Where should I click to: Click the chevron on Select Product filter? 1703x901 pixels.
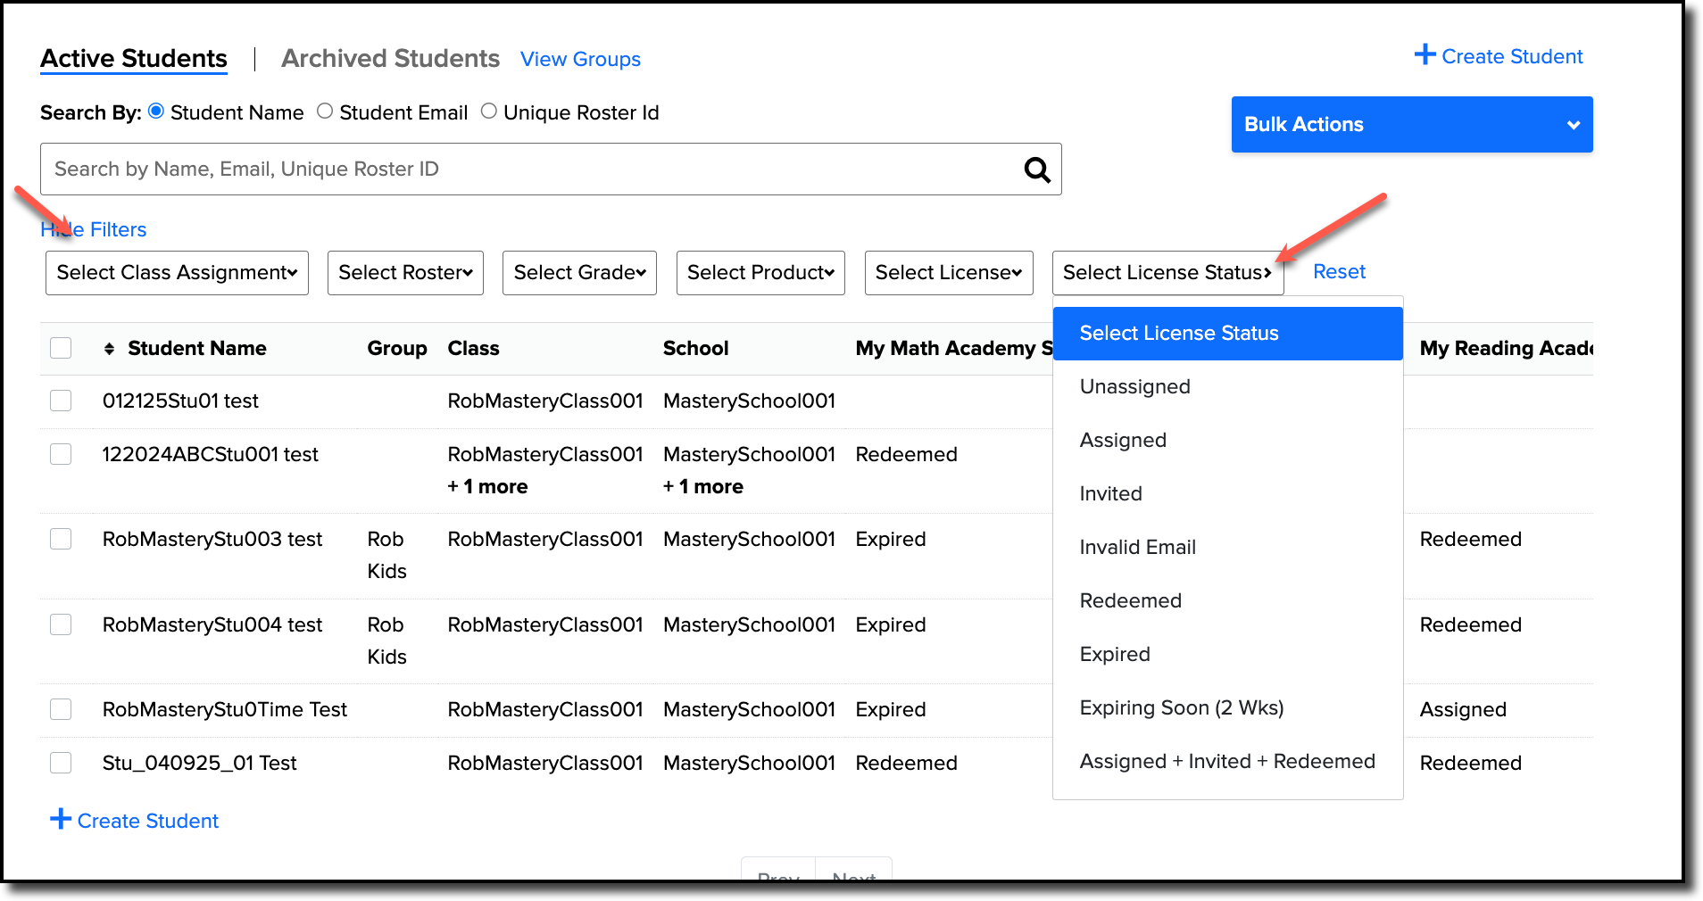click(829, 272)
